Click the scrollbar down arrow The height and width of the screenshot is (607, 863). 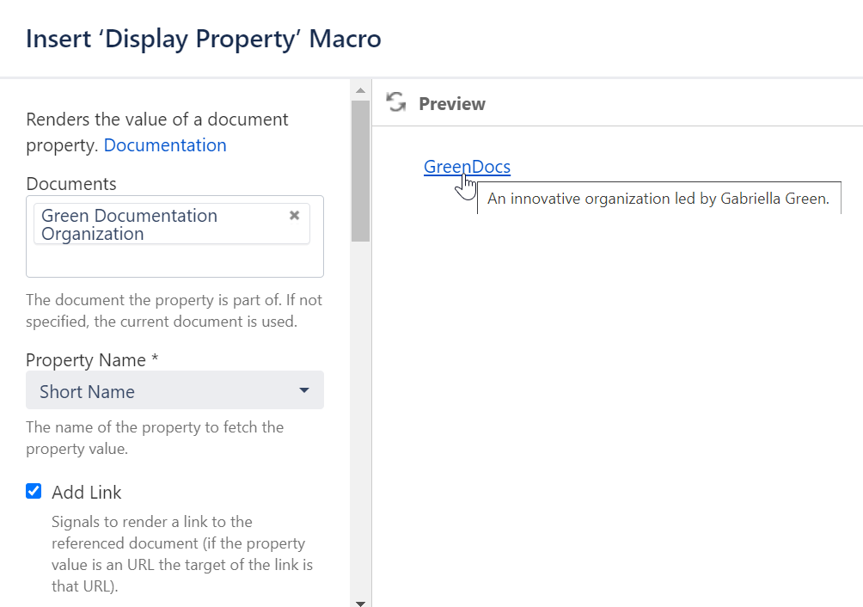click(x=360, y=603)
